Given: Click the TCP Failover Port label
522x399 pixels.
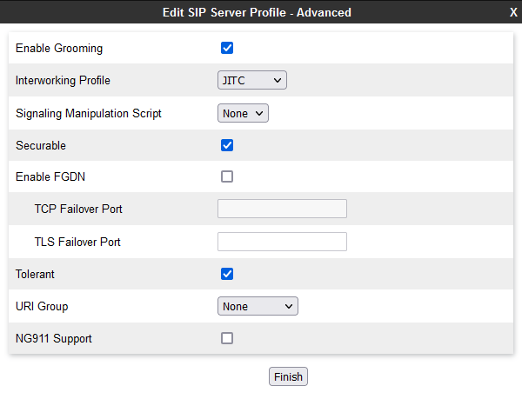Looking at the screenshot, I should tap(78, 209).
